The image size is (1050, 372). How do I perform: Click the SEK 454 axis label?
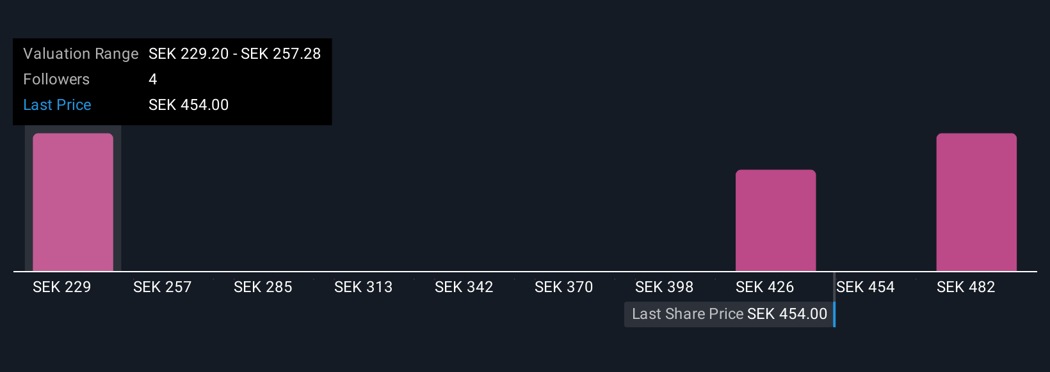coord(866,287)
